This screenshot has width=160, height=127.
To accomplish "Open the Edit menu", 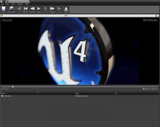I will point(7,4).
